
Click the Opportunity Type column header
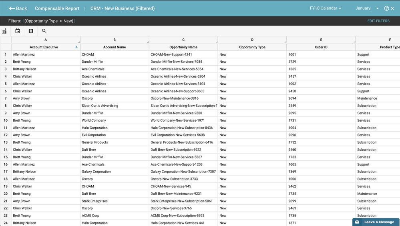(x=252, y=47)
